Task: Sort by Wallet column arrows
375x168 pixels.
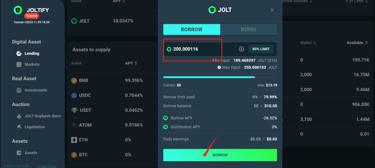Action: [314, 43]
